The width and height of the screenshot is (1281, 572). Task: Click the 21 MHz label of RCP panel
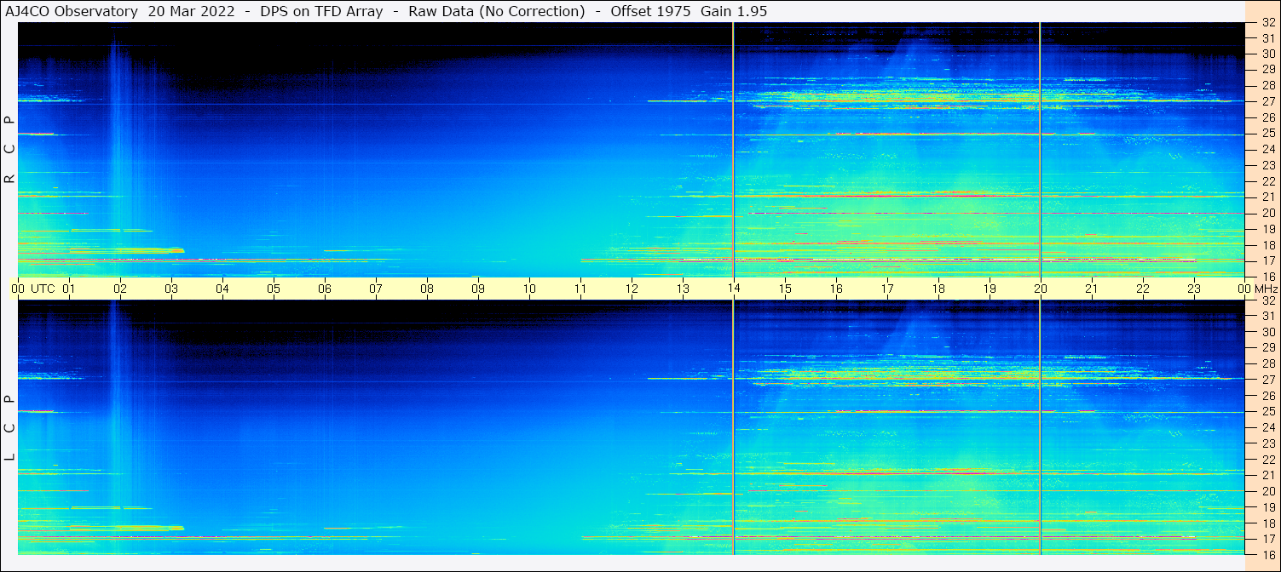1267,197
